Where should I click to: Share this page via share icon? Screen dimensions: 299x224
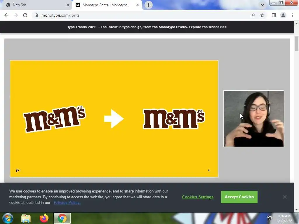tap(253, 15)
